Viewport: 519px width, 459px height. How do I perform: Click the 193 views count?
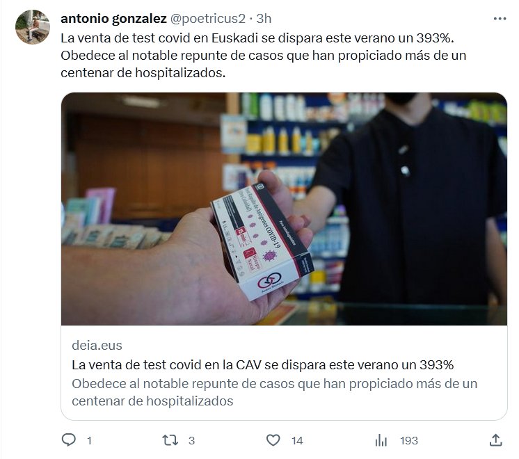409,441
